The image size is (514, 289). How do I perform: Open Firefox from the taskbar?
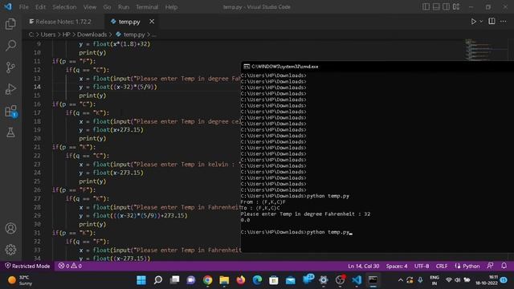[241, 280]
